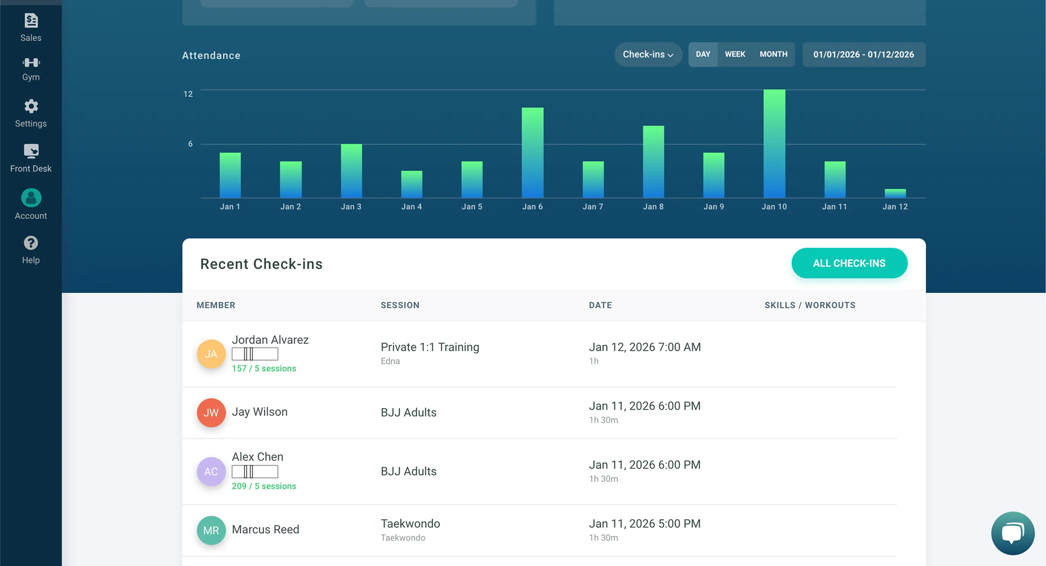Click the DATE column header
The image size is (1046, 566).
pyautogui.click(x=600, y=305)
